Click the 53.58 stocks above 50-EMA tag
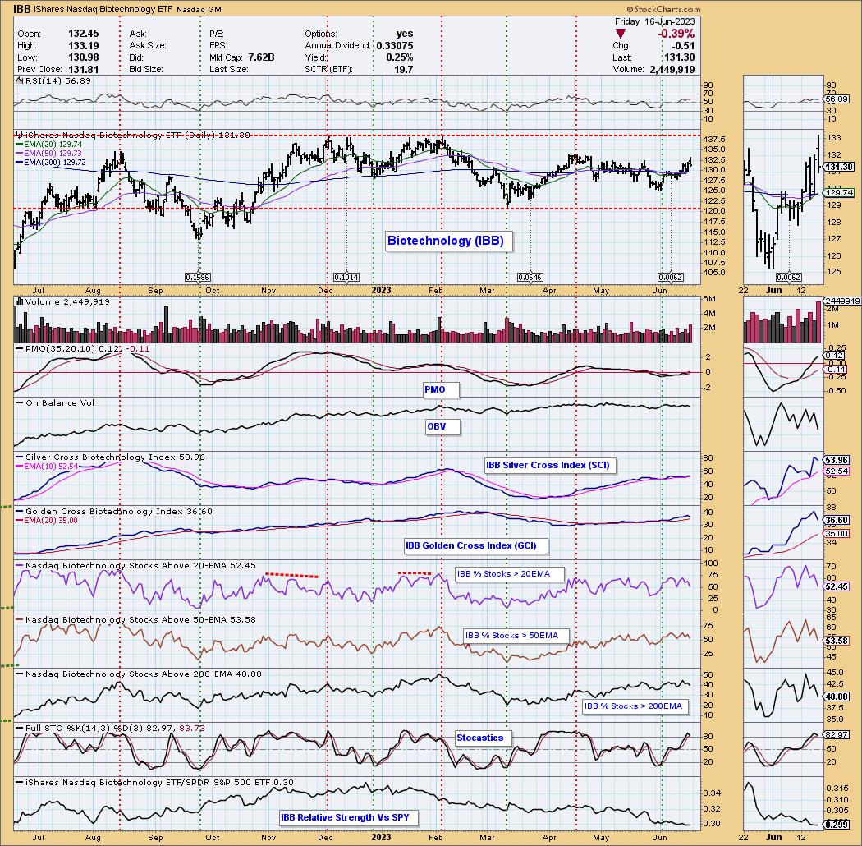This screenshot has height=846, width=862. coord(837,641)
